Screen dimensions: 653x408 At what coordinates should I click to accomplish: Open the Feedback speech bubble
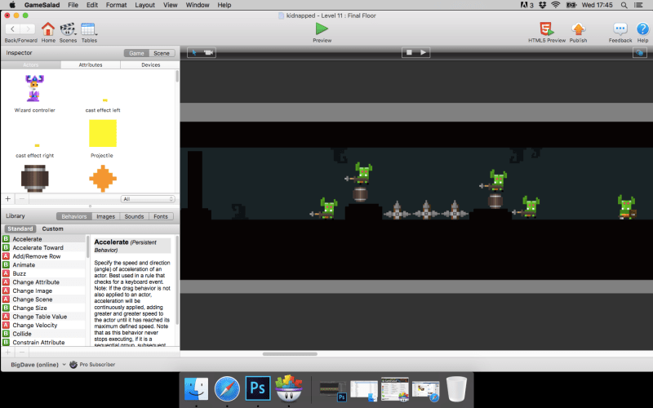pyautogui.click(x=620, y=29)
